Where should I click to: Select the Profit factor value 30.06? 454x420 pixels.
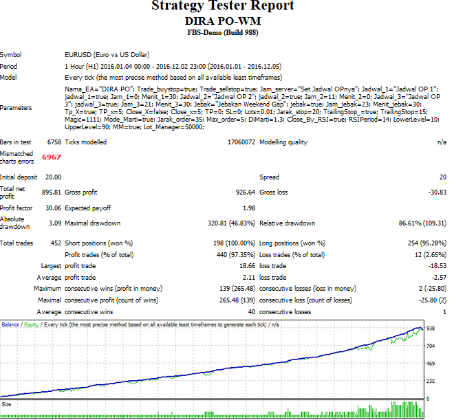[52, 207]
